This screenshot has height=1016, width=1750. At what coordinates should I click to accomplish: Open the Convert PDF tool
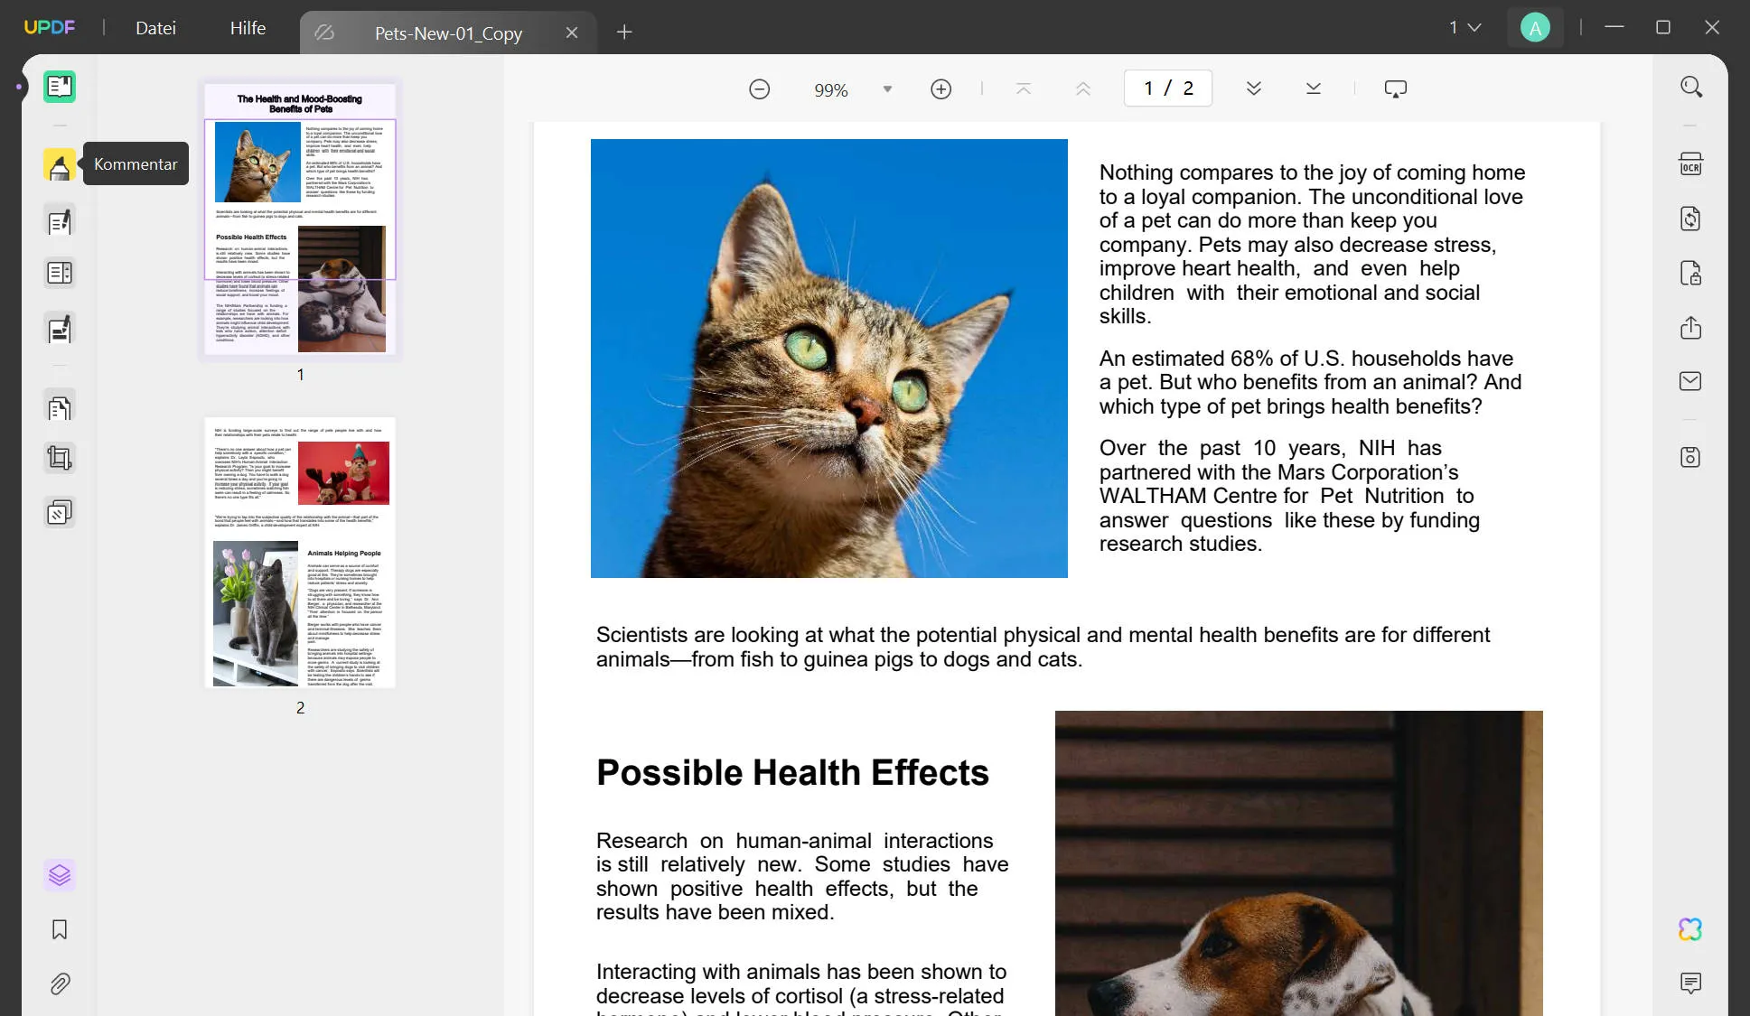(1691, 219)
